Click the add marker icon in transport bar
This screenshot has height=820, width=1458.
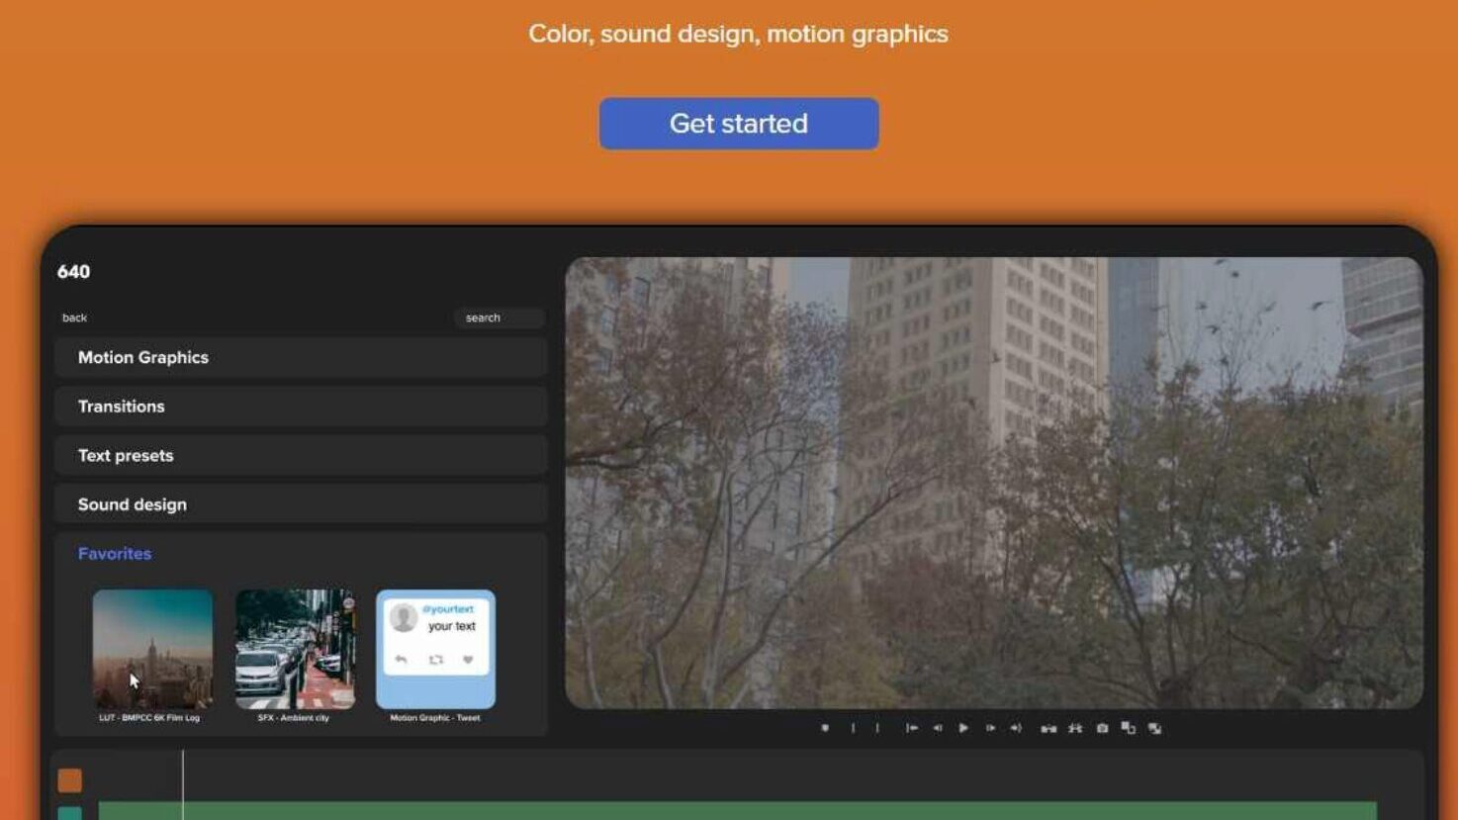click(x=825, y=728)
